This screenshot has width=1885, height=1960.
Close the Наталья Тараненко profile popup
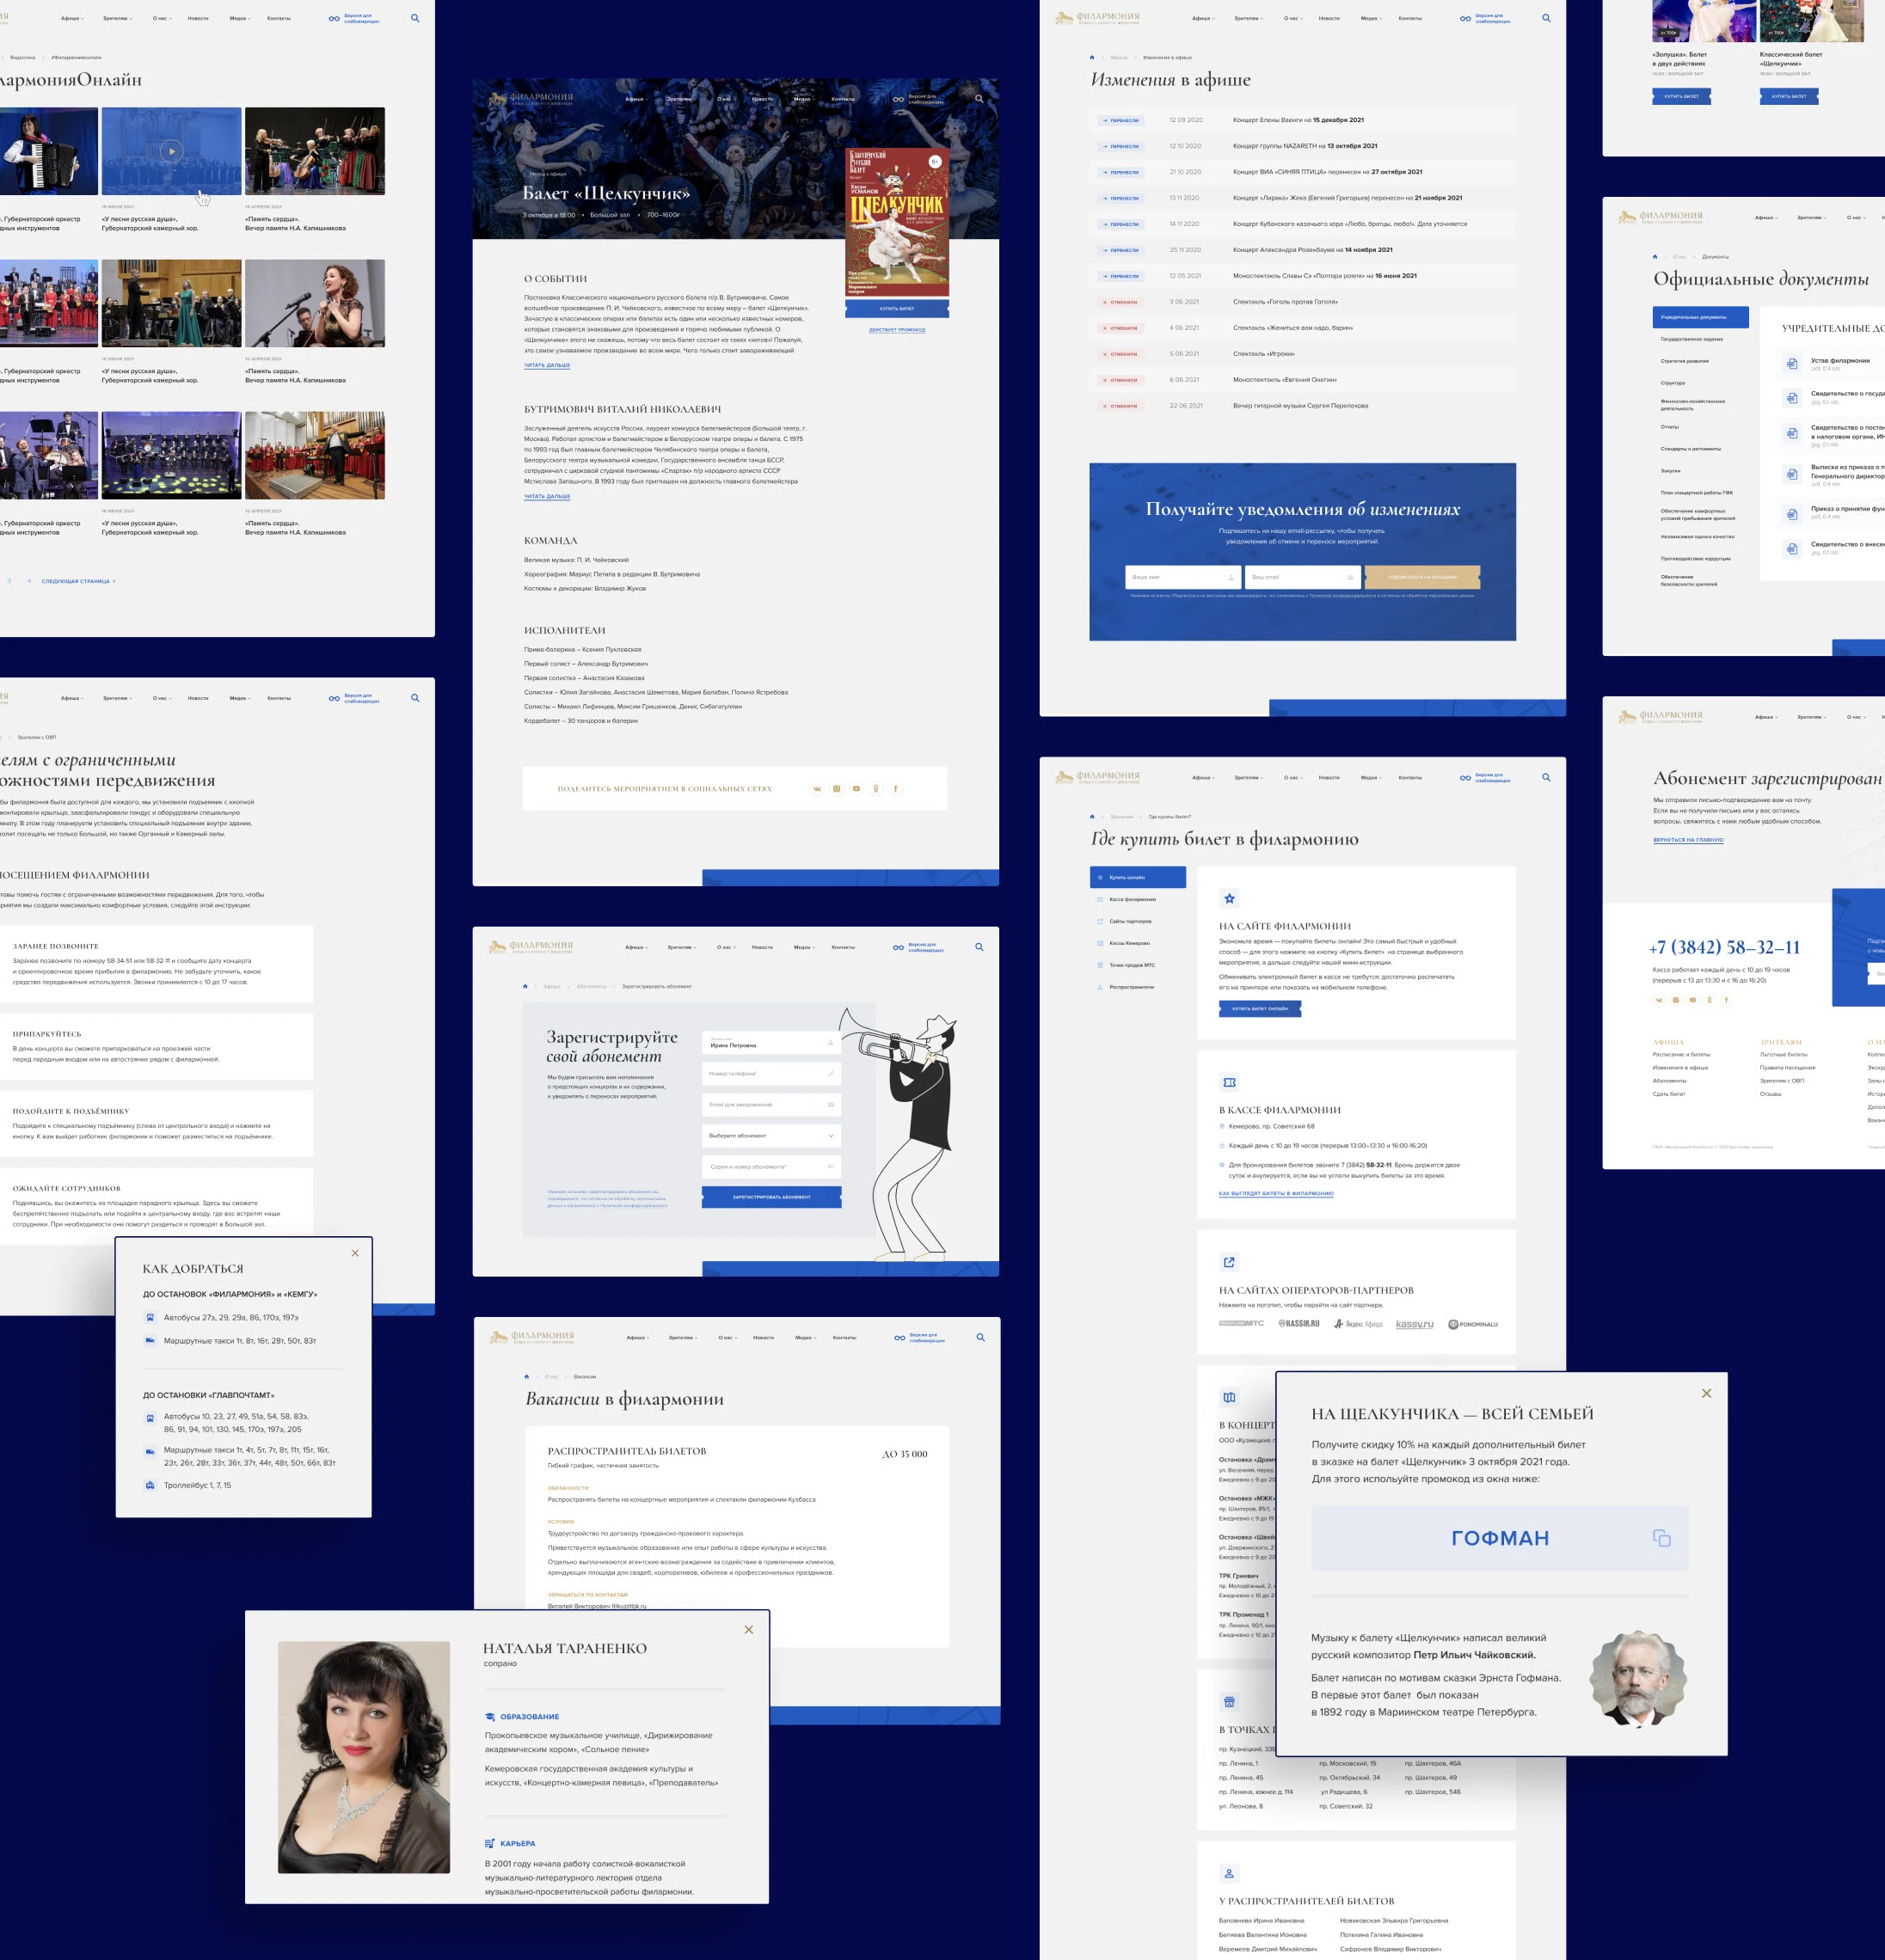pyautogui.click(x=748, y=1630)
